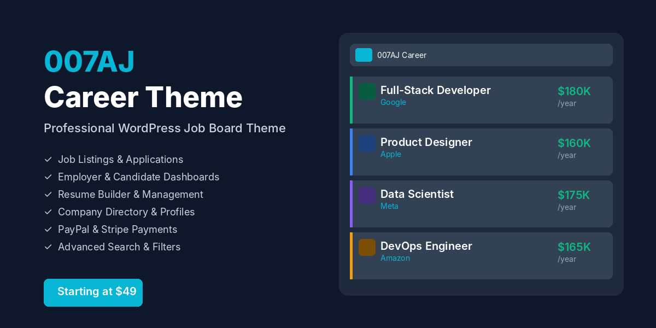This screenshot has height=328, width=656.
Task: Open the Full-Stack Developer job title
Action: point(436,90)
